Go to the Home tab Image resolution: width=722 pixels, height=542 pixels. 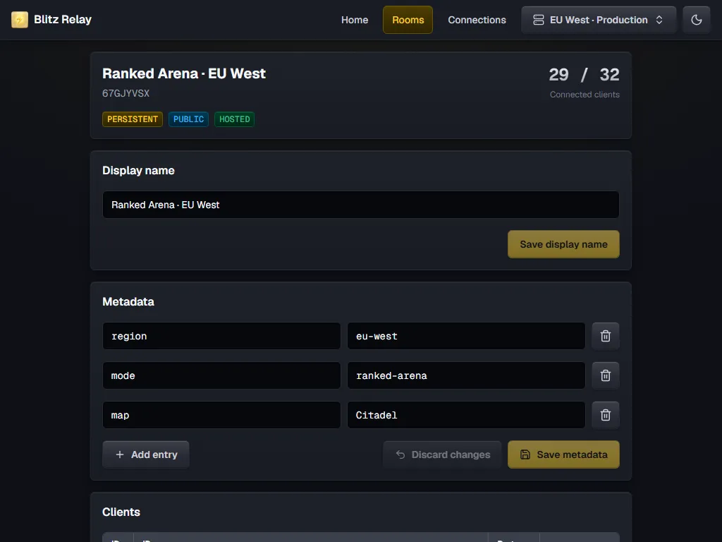[x=355, y=20]
